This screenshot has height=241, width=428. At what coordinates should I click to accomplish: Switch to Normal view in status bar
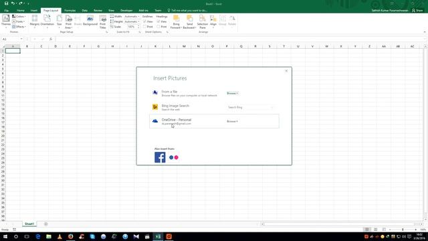367,230
